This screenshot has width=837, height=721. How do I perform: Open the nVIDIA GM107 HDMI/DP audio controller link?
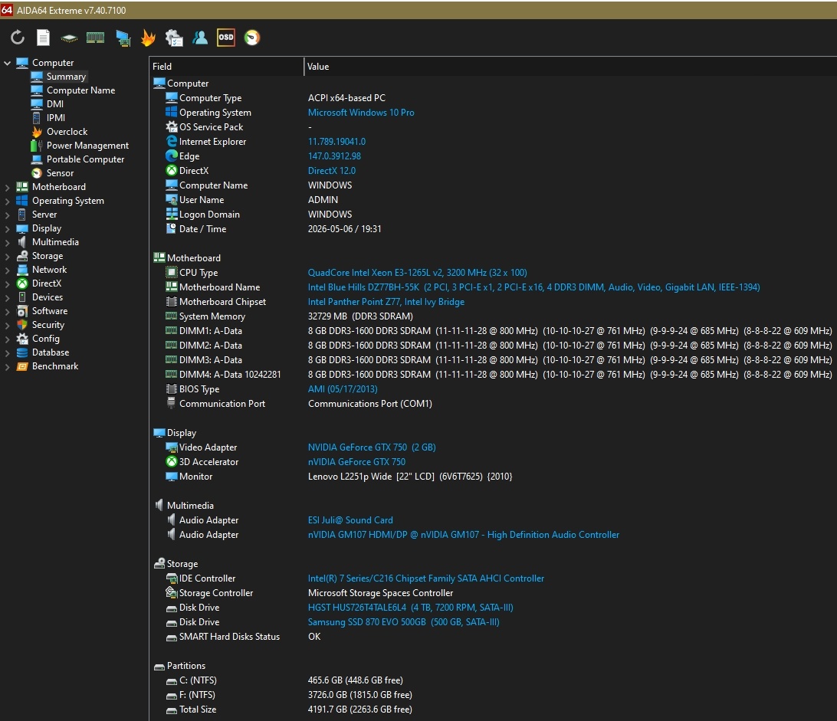tap(463, 535)
